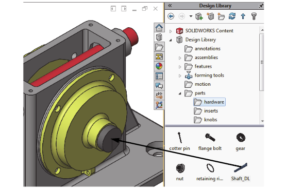The image size is (286, 189).
Task: Pin the Design Library panel
Action: 261,6
